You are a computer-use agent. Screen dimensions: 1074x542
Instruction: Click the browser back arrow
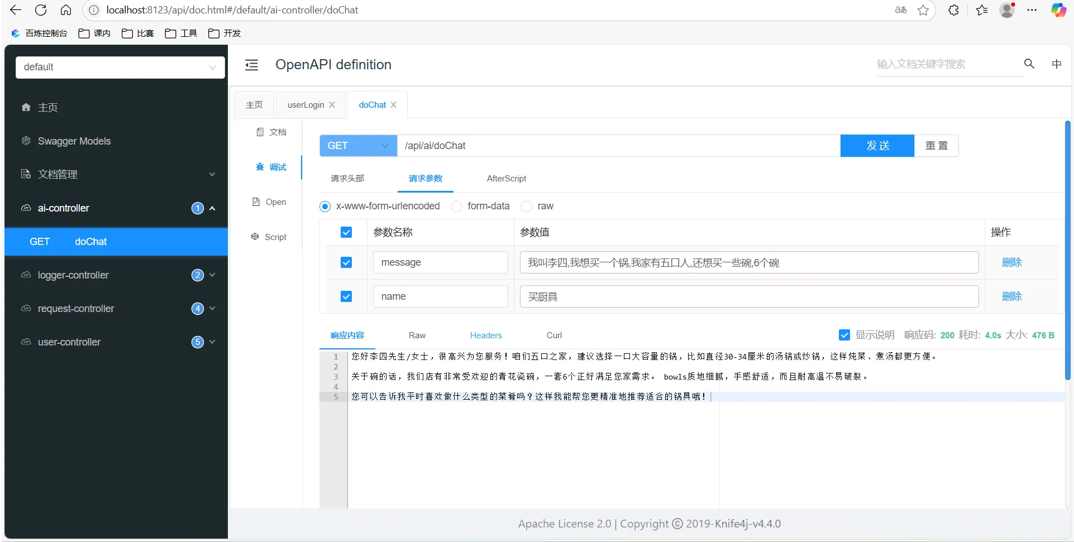pyautogui.click(x=16, y=10)
